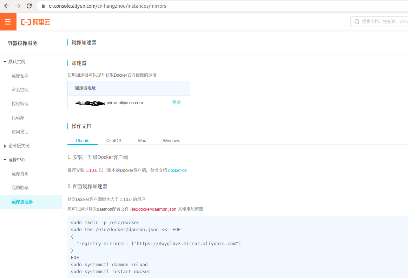The image size is (408, 279).
Task: Open 代码源 in the sidebar
Action: (18, 118)
